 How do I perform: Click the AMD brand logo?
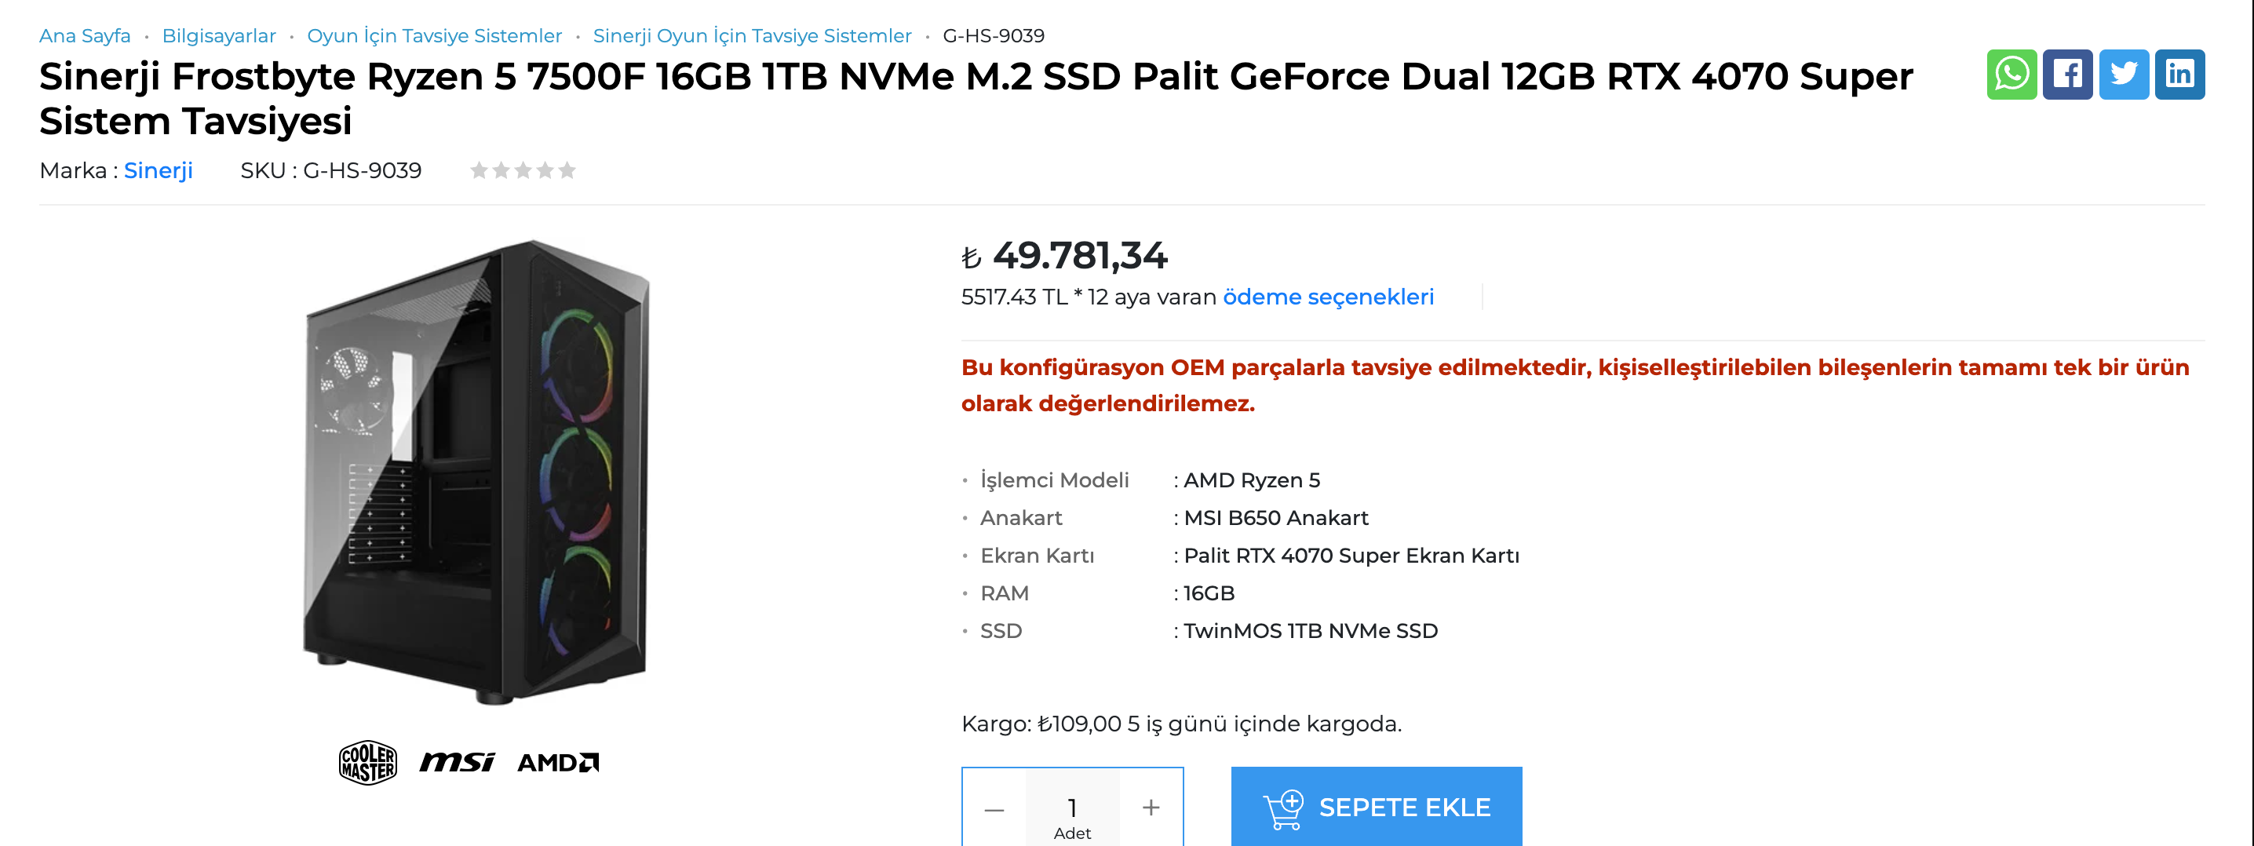558,763
